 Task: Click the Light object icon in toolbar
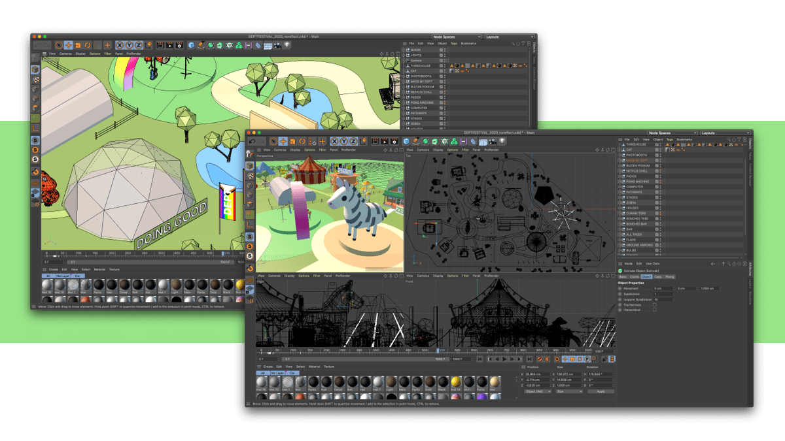pyautogui.click(x=502, y=141)
